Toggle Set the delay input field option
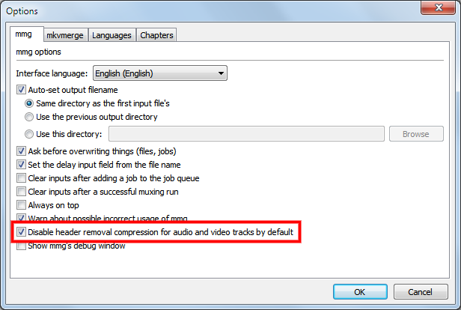The height and width of the screenshot is (310, 461). [21, 165]
